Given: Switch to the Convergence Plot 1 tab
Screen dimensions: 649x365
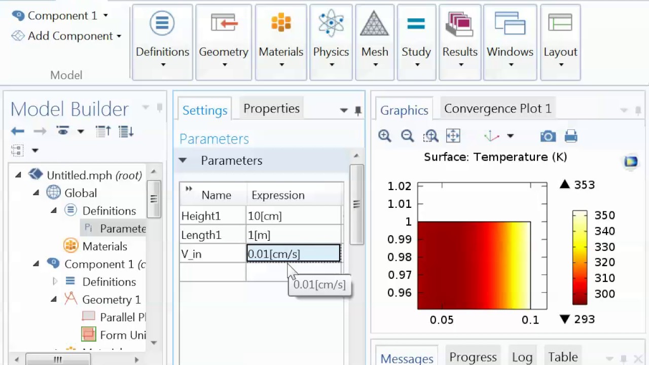Looking at the screenshot, I should click(x=497, y=108).
